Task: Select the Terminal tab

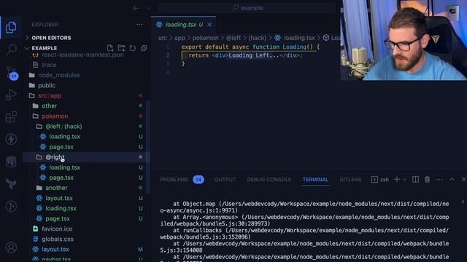Action: pos(315,180)
